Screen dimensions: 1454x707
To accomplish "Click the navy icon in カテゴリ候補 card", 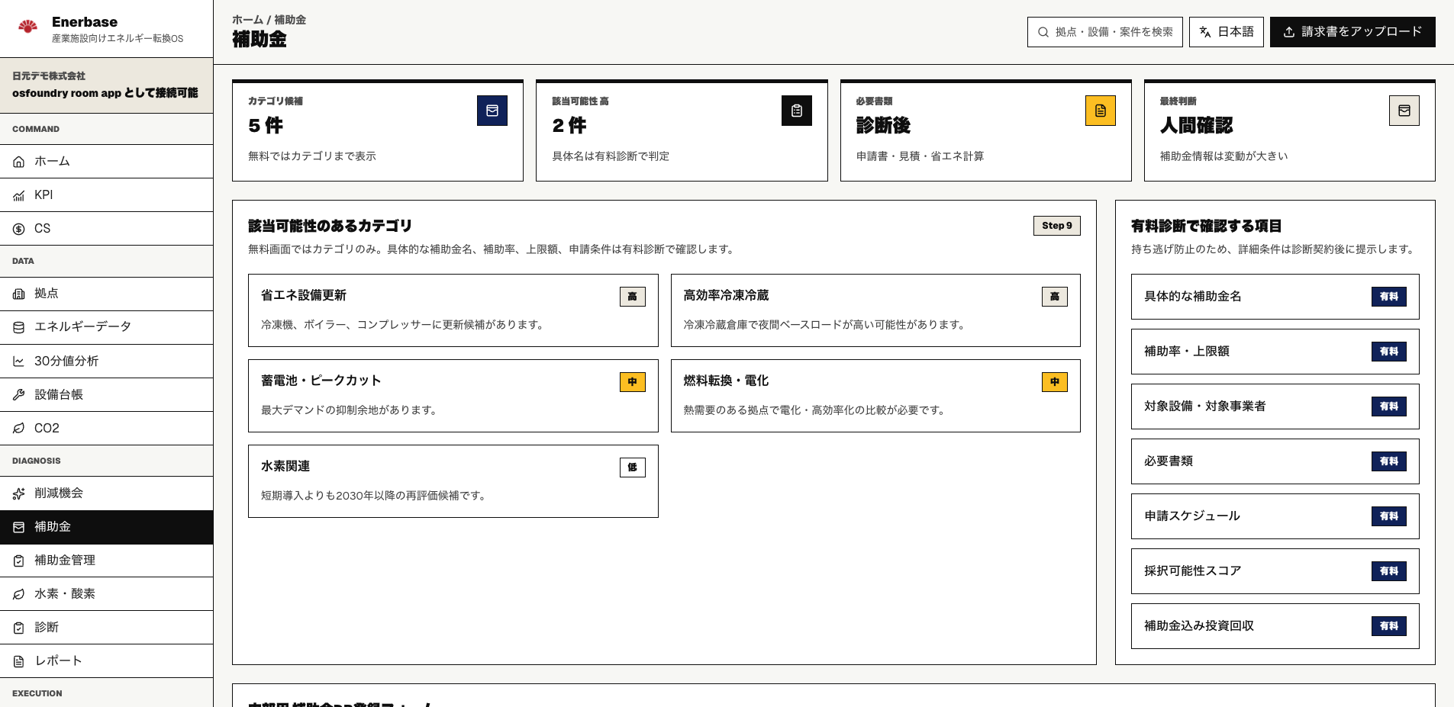I will pos(492,111).
